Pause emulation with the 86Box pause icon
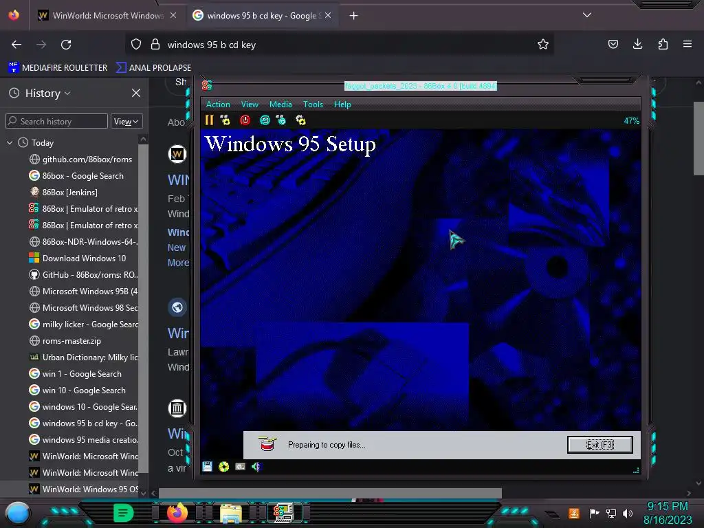Viewport: 704px width, 528px height. coord(209,120)
